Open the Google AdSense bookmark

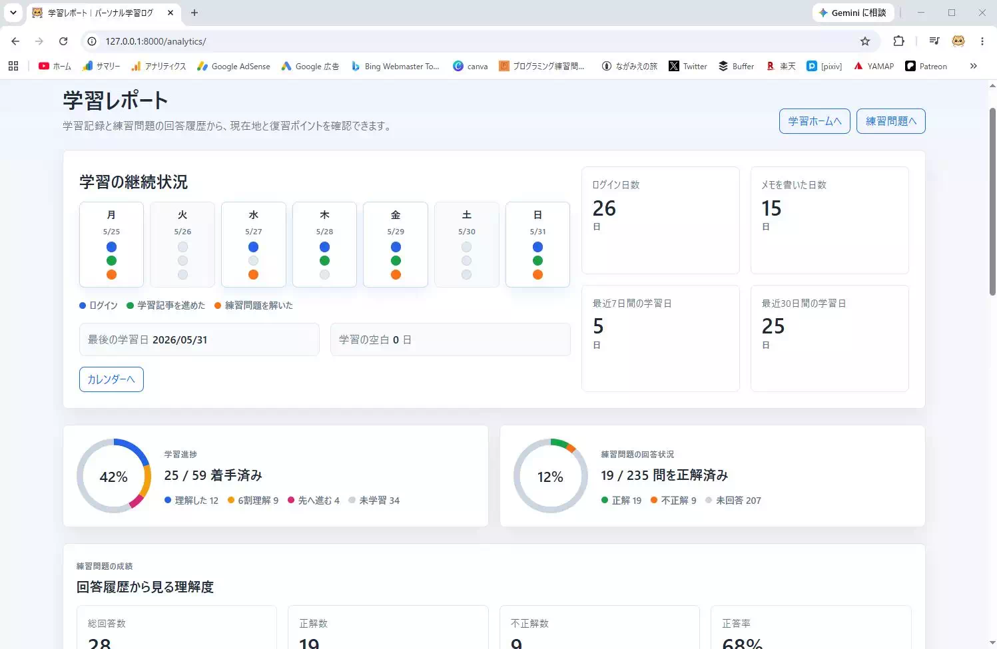pyautogui.click(x=234, y=66)
